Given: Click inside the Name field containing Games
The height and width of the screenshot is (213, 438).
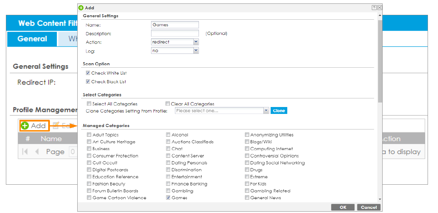Looking at the screenshot, I should pos(175,25).
